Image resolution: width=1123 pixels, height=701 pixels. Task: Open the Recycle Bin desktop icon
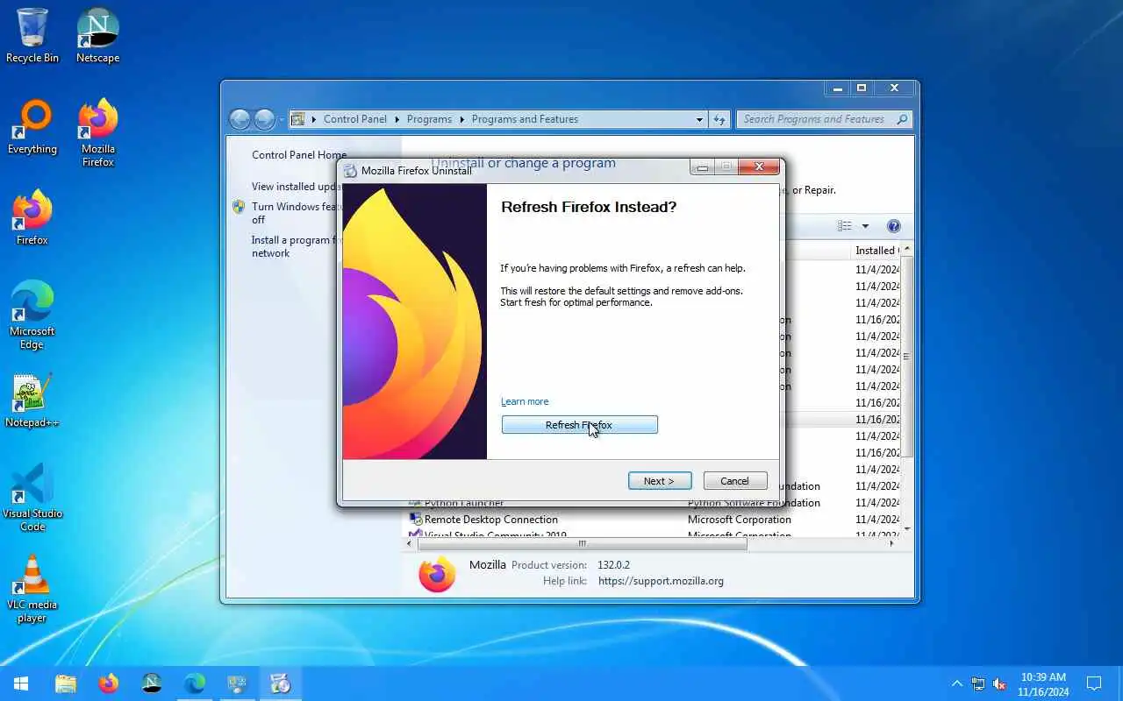click(32, 36)
